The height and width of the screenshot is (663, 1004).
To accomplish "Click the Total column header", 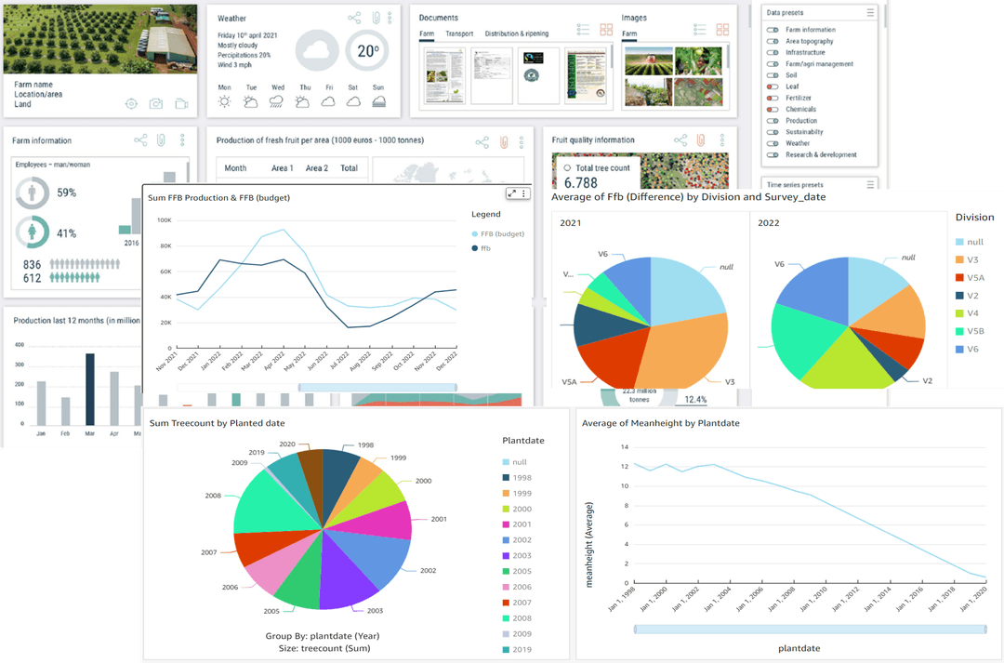I will click(349, 167).
